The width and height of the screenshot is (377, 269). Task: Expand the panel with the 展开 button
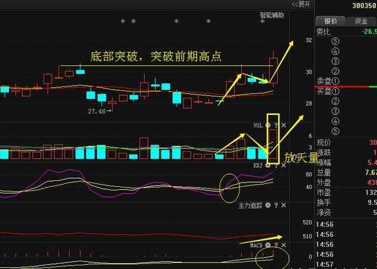tap(301, 4)
